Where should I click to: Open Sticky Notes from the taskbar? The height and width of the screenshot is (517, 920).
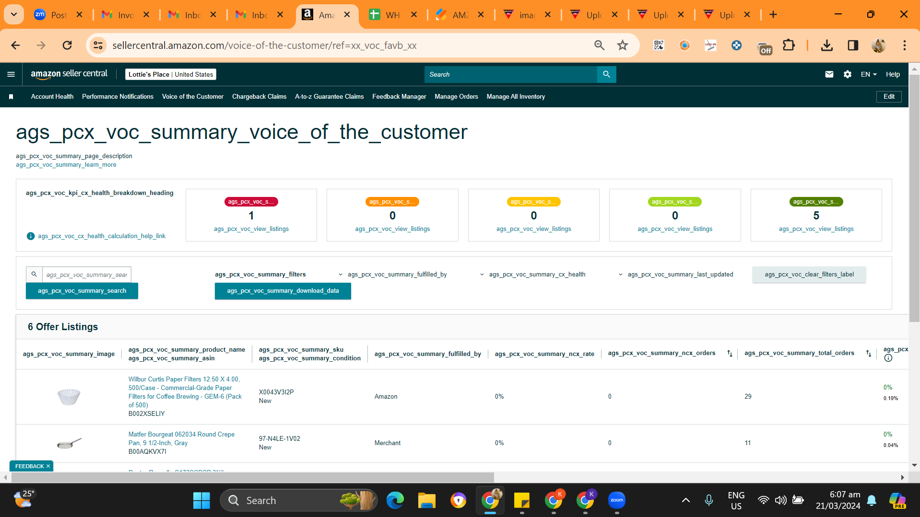coord(521,500)
